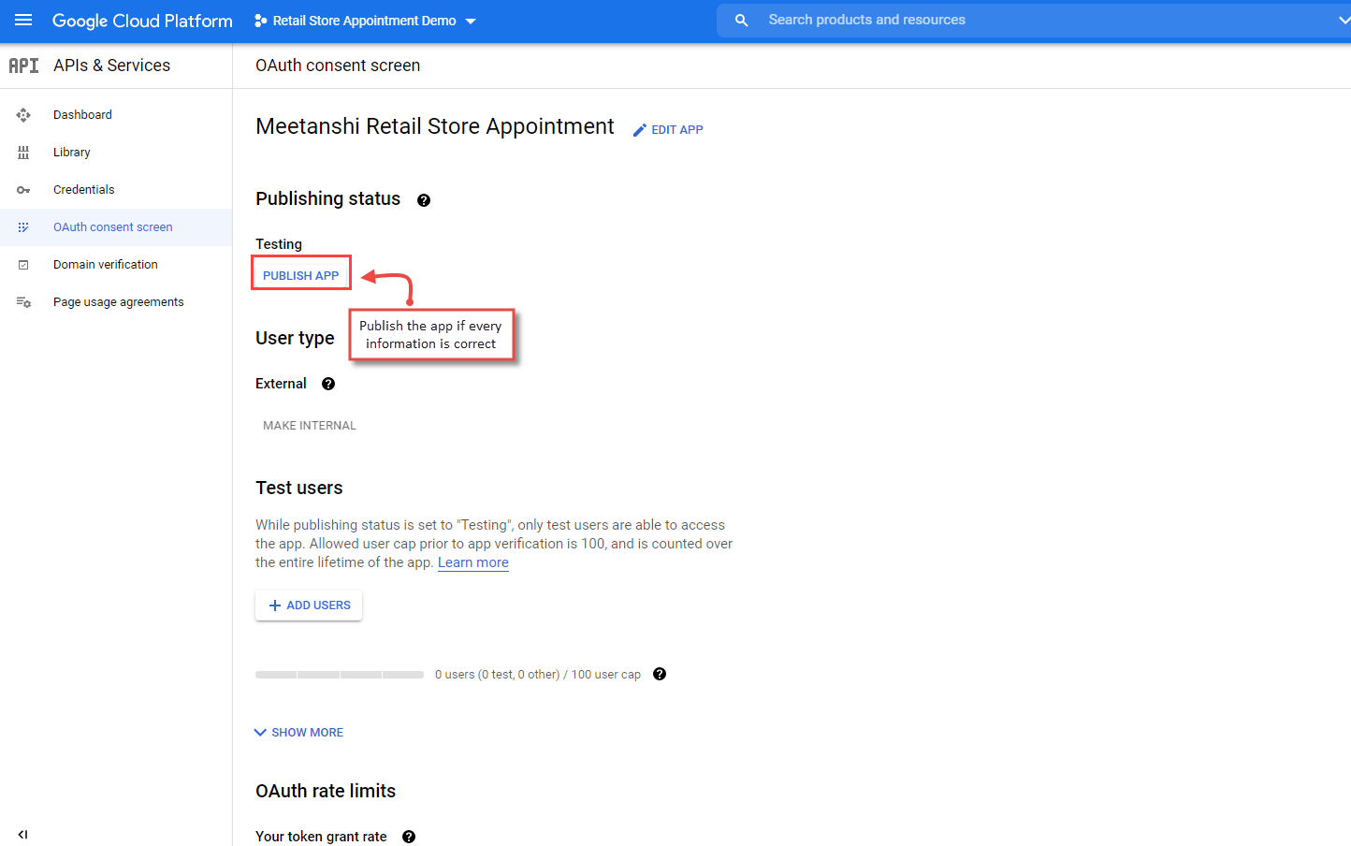Click the Domain verification checkbox icon
Image resolution: width=1351 pixels, height=846 pixels.
point(23,265)
